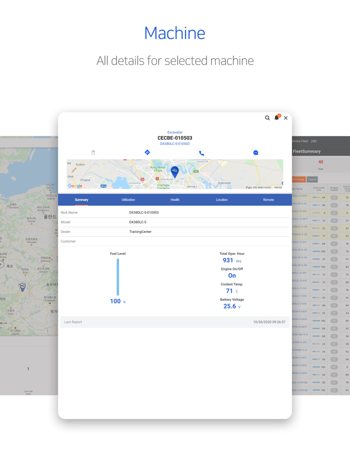Image resolution: width=350 pixels, height=467 pixels.
Task: Click the 165W-5-0012 nick name in Fleet Summary
Action: click(x=299, y=365)
